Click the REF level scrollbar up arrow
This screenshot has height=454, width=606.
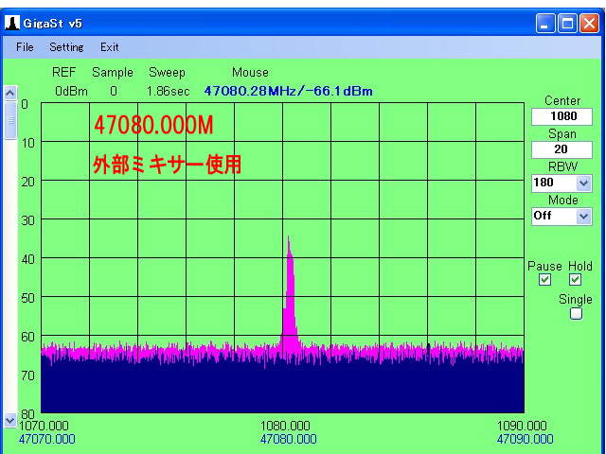click(10, 93)
